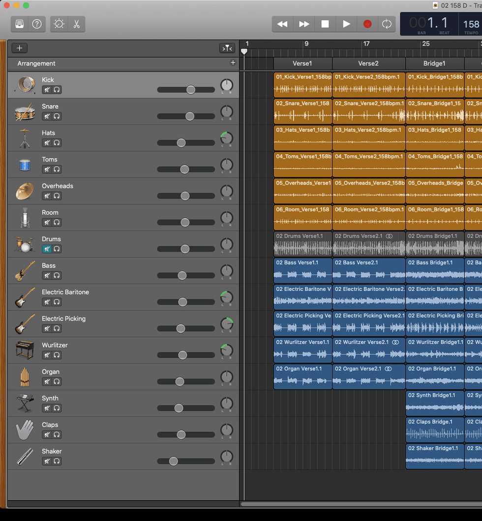Select the Verse2 arrangement marker

[x=368, y=64]
